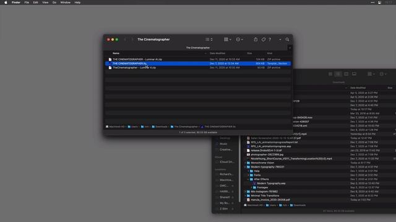The height and width of the screenshot is (222, 396).
Task: Click the question mark help icon
Action: pos(270,39)
